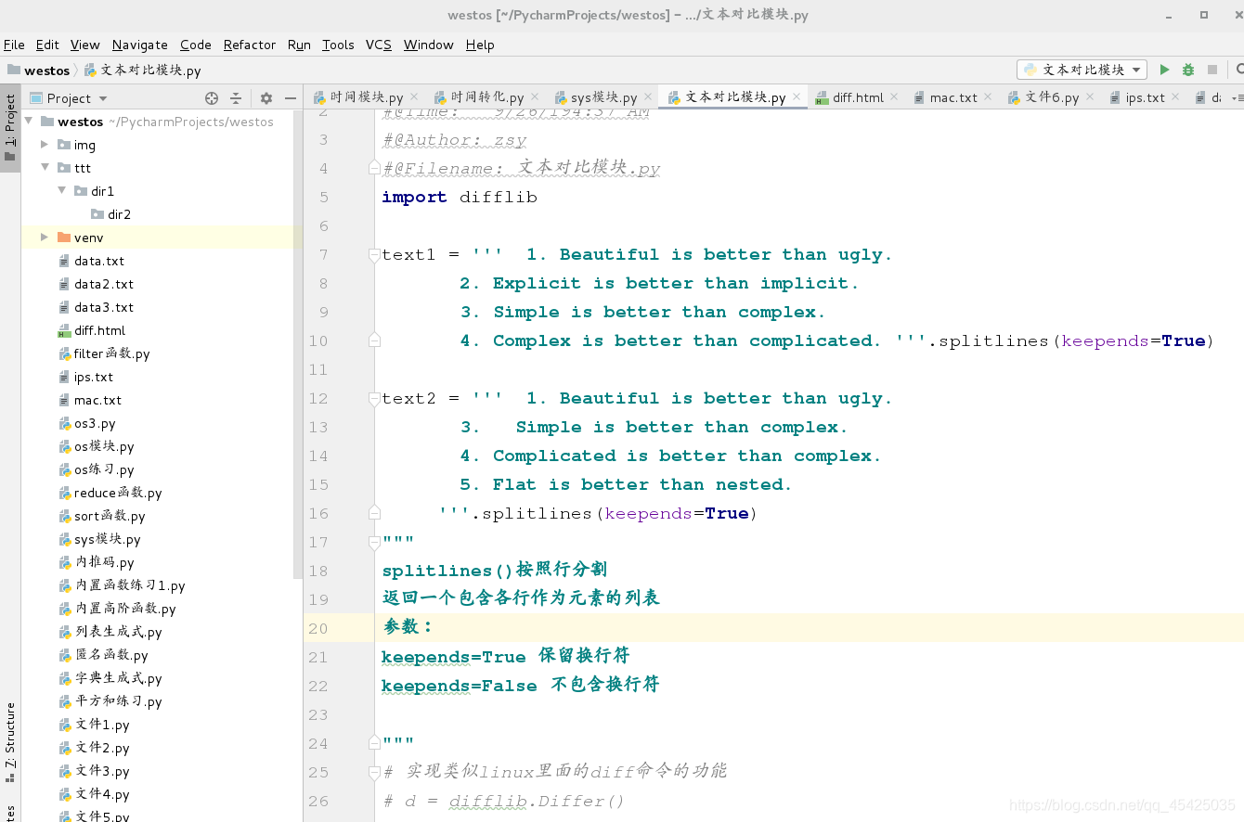Select data.txt in project tree
The width and height of the screenshot is (1244, 822).
(x=99, y=261)
